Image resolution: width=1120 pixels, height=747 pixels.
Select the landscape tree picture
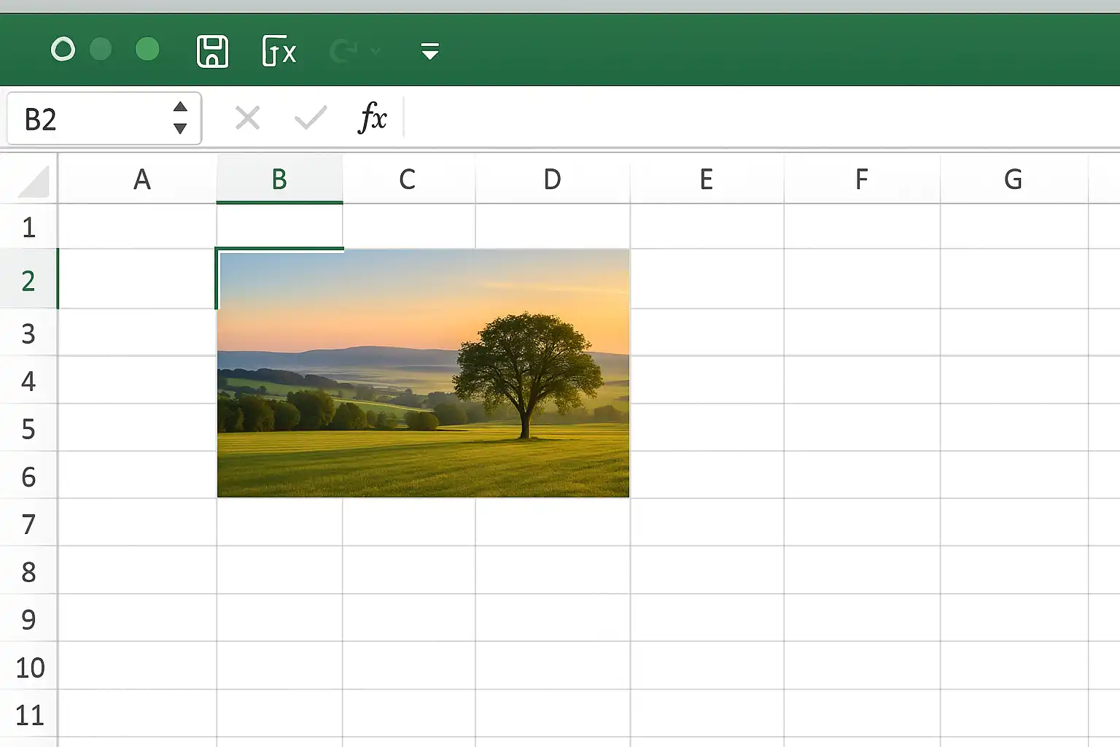(x=424, y=373)
